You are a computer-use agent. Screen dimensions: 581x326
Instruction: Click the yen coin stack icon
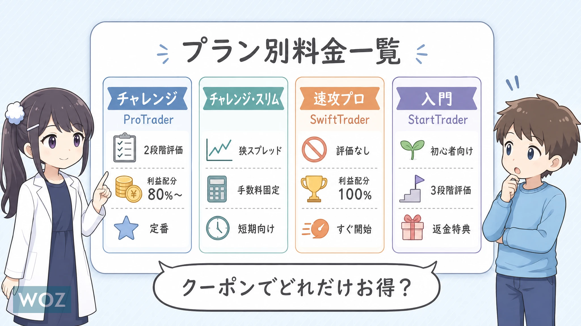128,189
